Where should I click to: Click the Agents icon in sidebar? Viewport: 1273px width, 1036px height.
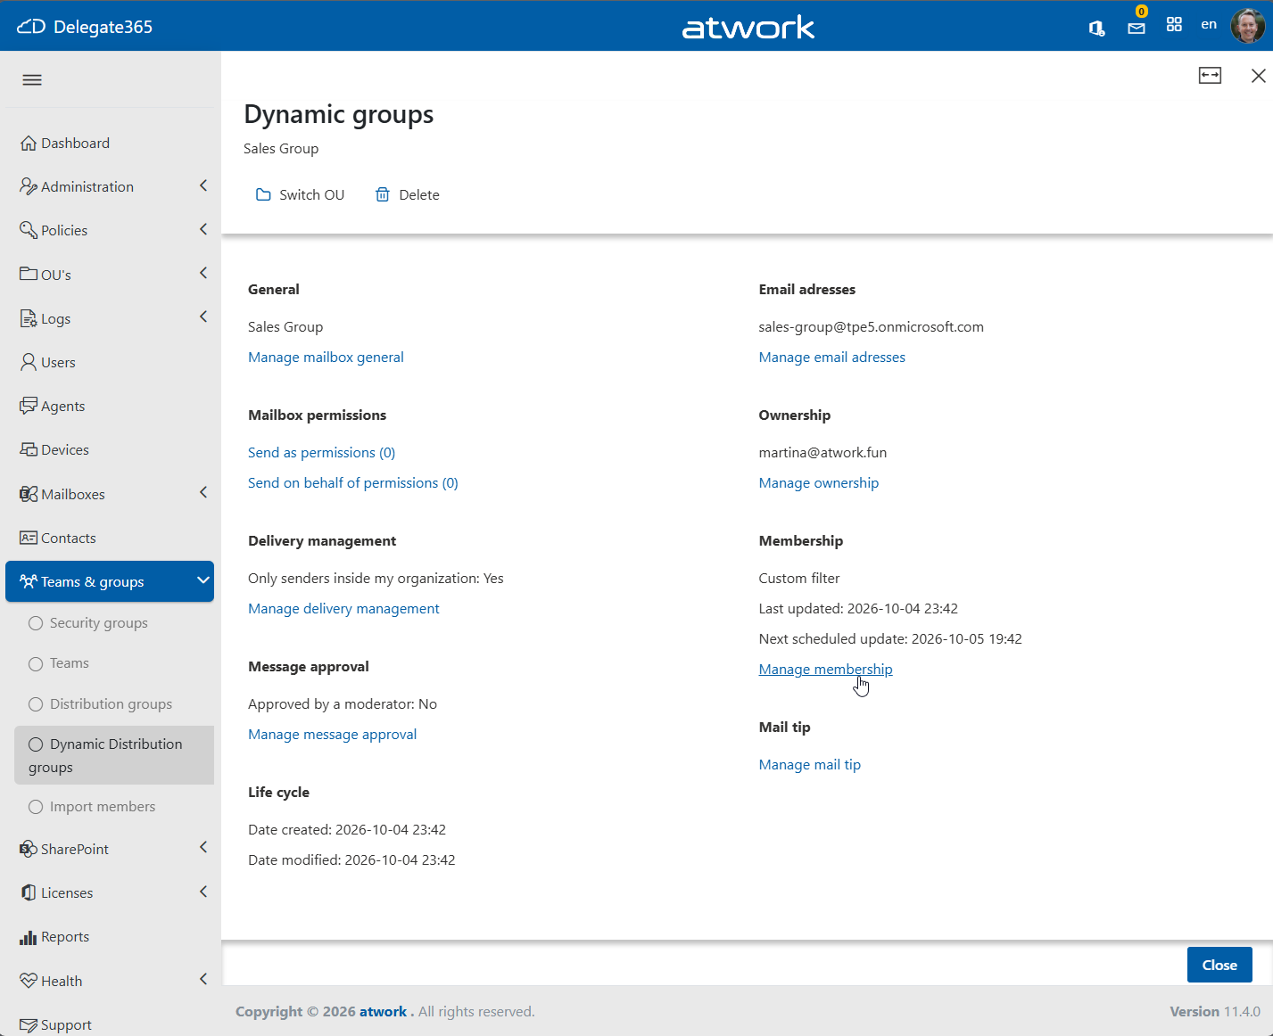(29, 406)
